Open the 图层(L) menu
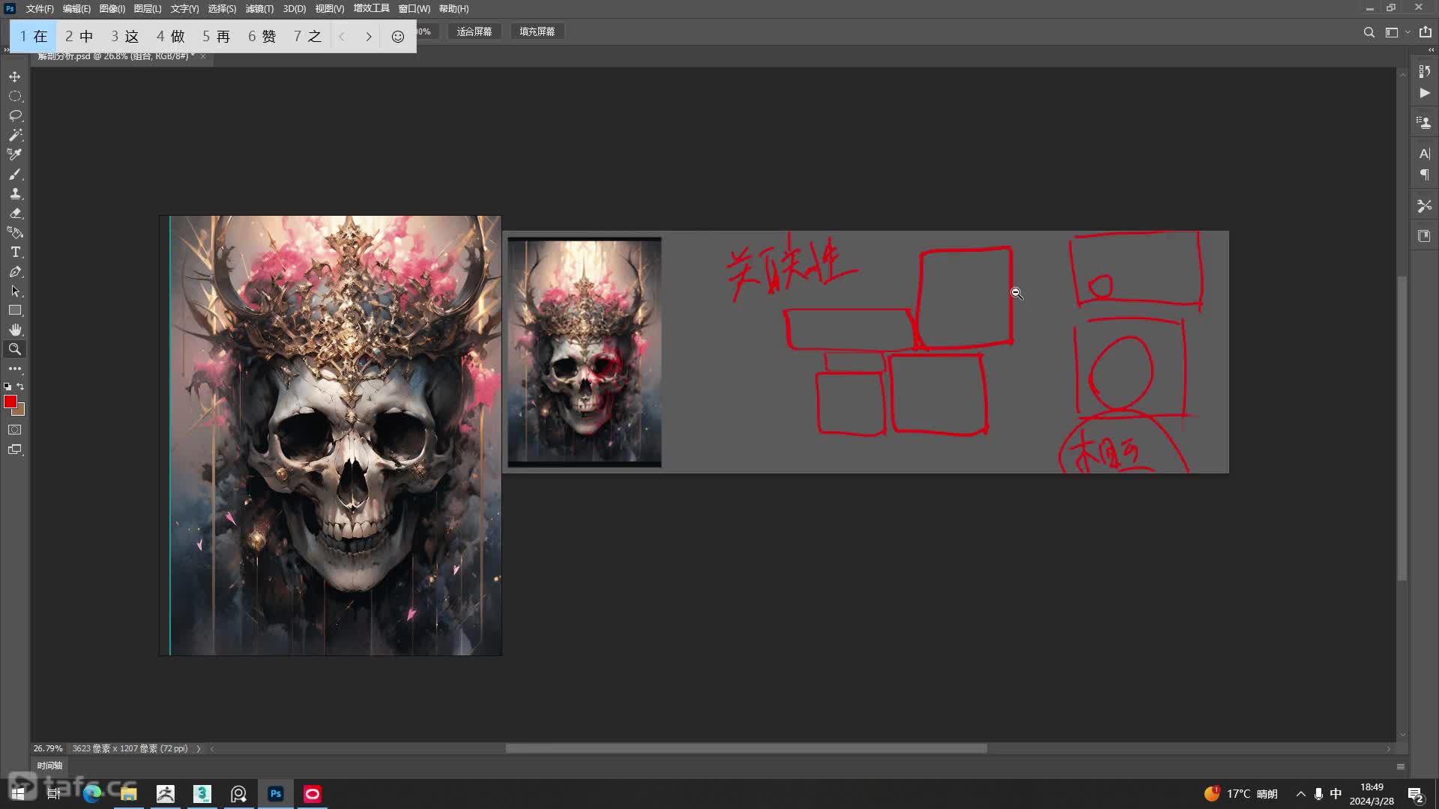1439x809 pixels. point(148,9)
